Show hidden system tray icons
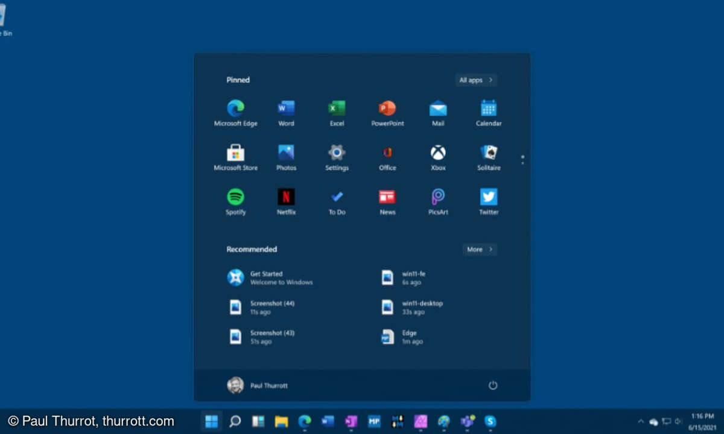This screenshot has height=434, width=724. point(641,421)
